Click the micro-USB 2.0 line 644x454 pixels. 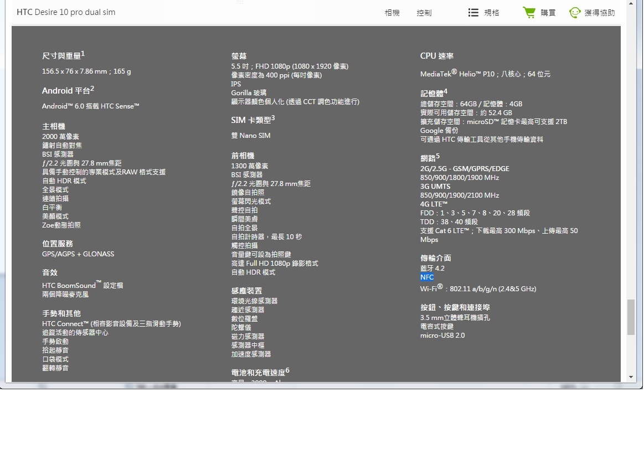pos(442,336)
